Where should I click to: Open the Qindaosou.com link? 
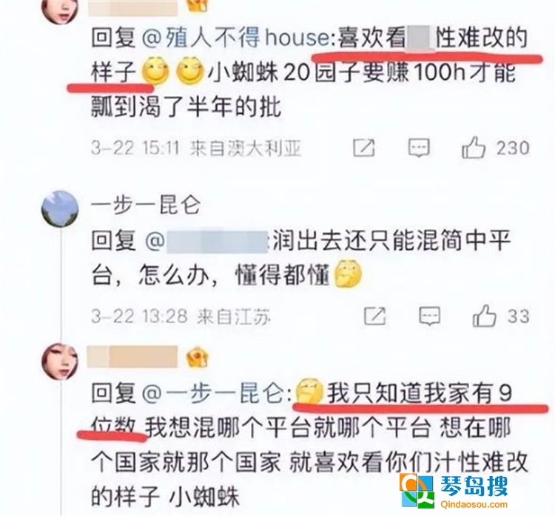(x=474, y=505)
